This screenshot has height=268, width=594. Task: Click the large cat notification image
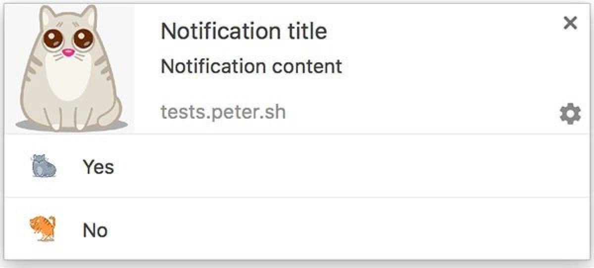pos(69,69)
